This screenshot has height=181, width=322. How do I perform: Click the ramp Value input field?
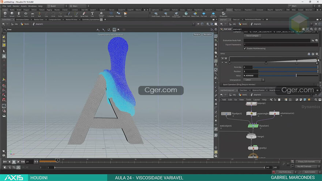251,76
